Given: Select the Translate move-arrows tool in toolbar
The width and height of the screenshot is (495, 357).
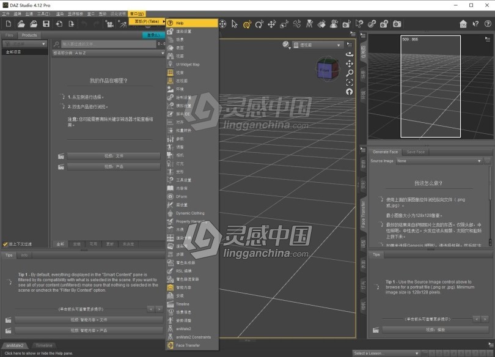Looking at the screenshot, I should coord(271,24).
